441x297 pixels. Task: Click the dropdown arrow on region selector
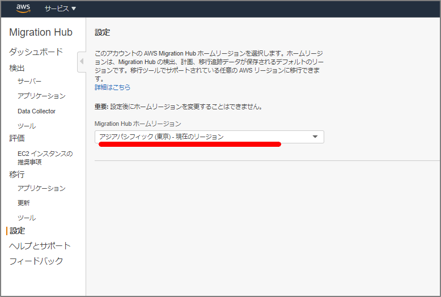click(x=315, y=137)
